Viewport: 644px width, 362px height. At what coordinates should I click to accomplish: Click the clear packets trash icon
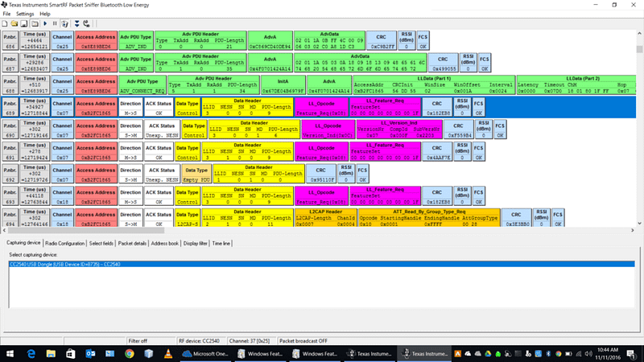pos(65,24)
